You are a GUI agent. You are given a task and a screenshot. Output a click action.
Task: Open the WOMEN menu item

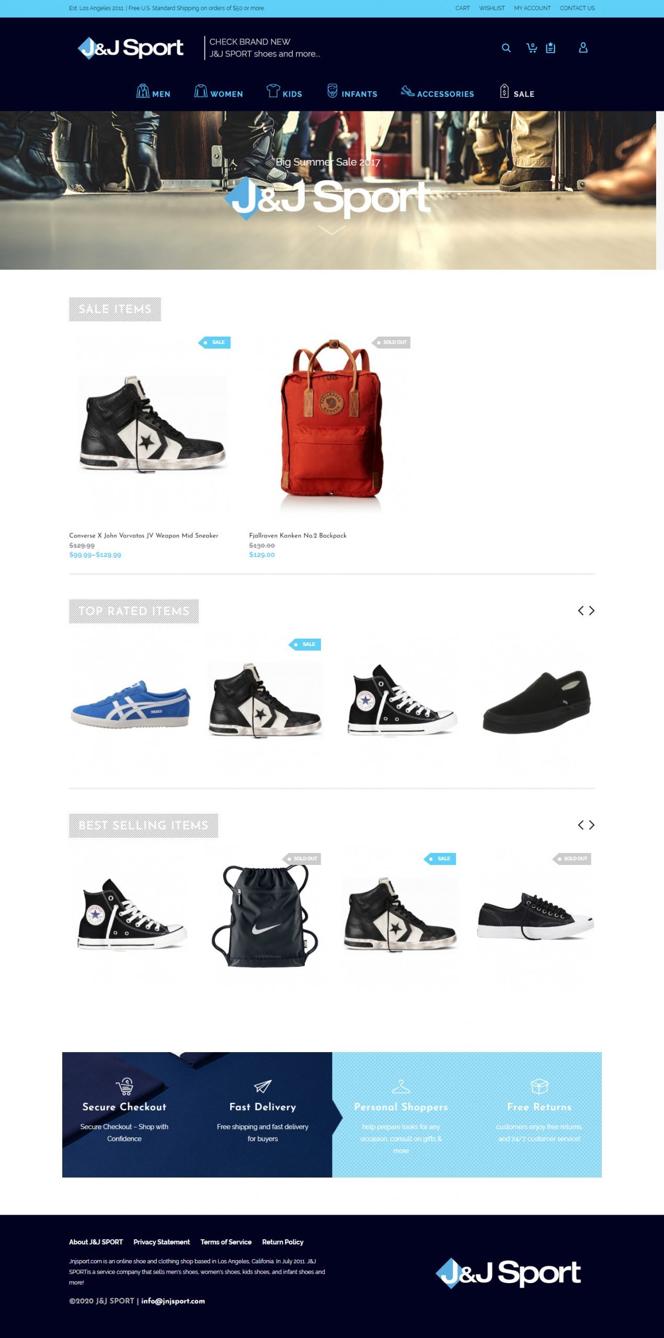click(x=226, y=94)
